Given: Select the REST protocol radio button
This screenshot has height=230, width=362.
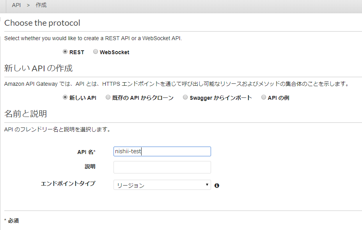Looking at the screenshot, I should (x=65, y=52).
